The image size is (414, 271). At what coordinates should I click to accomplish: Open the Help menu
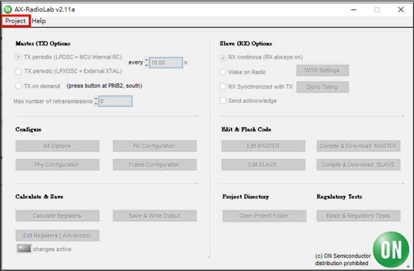click(39, 21)
